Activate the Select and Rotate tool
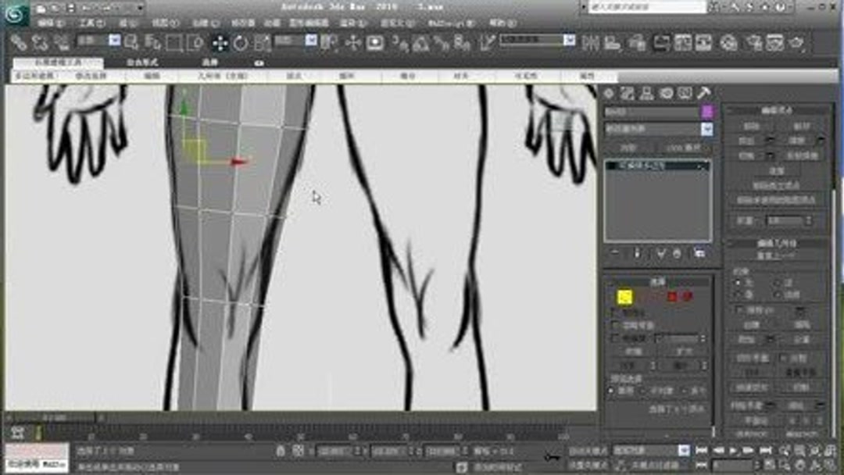Screen dimensions: 844x475 (x=241, y=42)
